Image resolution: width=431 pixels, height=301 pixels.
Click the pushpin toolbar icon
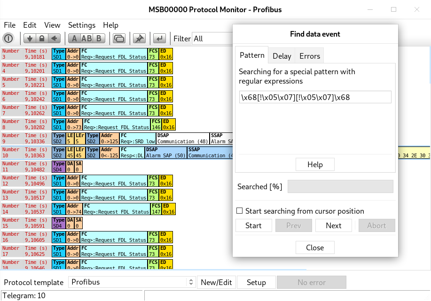[139, 39]
